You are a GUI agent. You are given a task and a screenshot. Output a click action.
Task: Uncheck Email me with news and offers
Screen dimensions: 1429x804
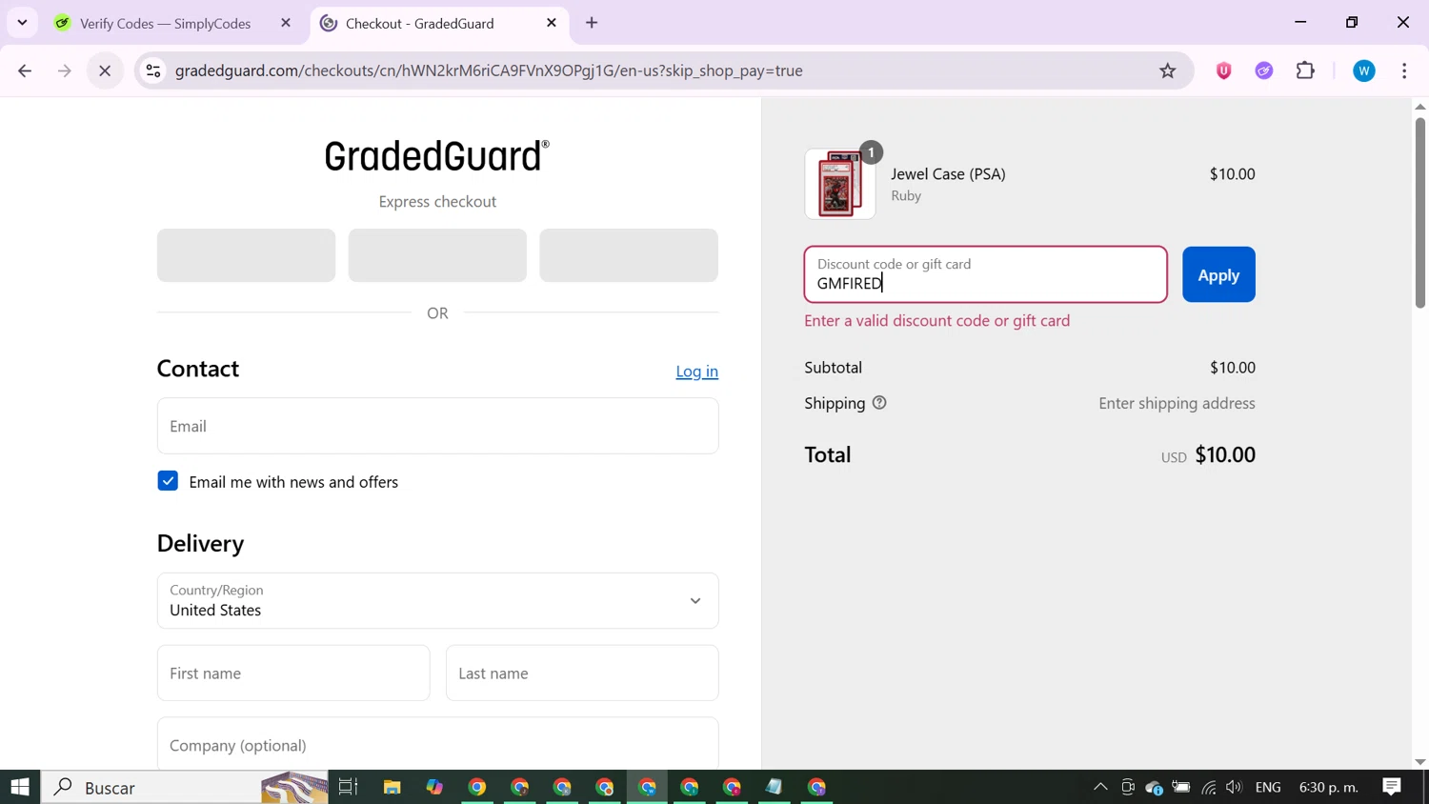pyautogui.click(x=168, y=481)
